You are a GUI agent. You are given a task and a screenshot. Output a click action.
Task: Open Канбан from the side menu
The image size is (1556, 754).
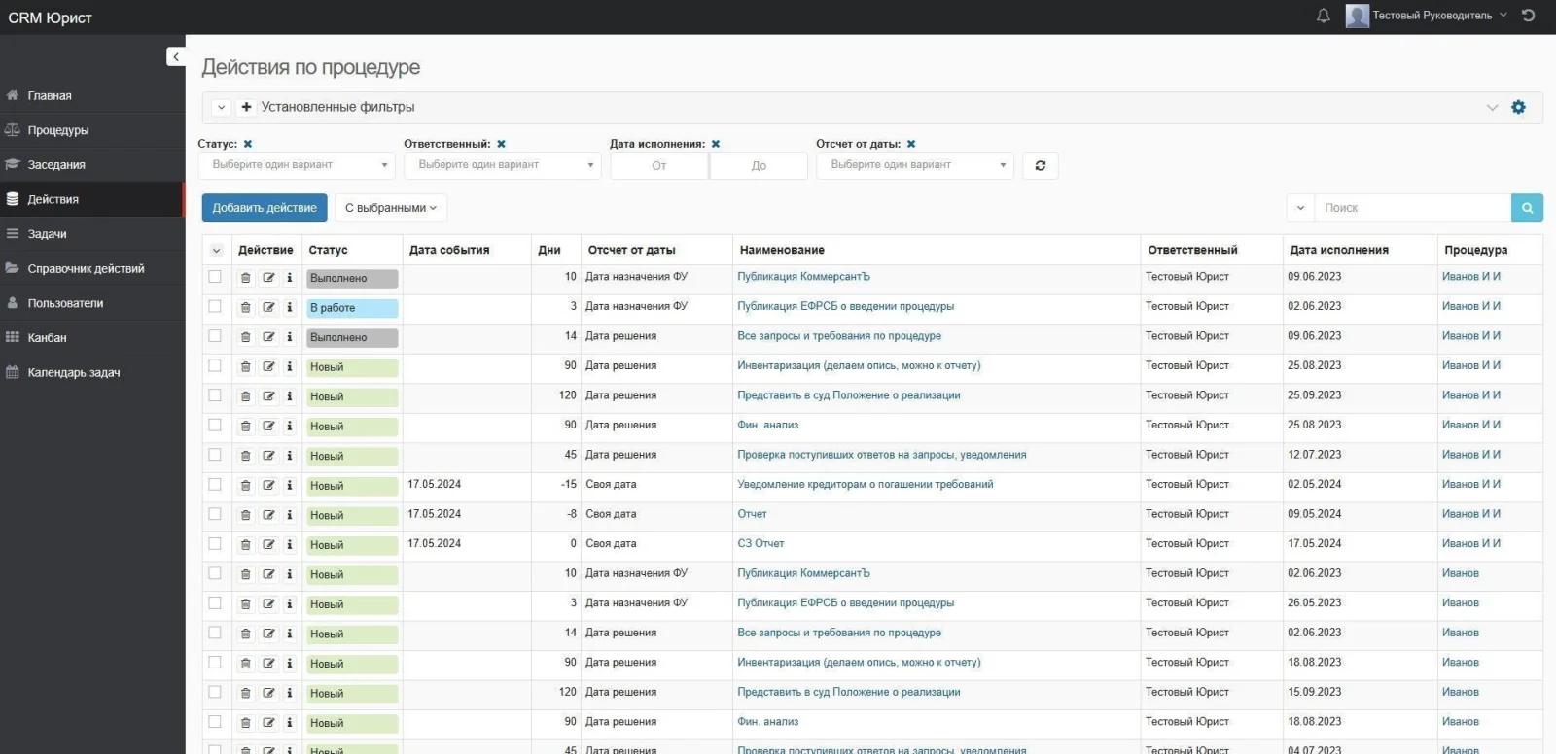coord(47,338)
